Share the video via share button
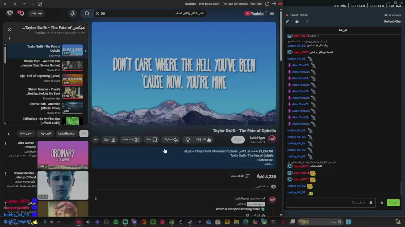 pyautogui.click(x=171, y=140)
